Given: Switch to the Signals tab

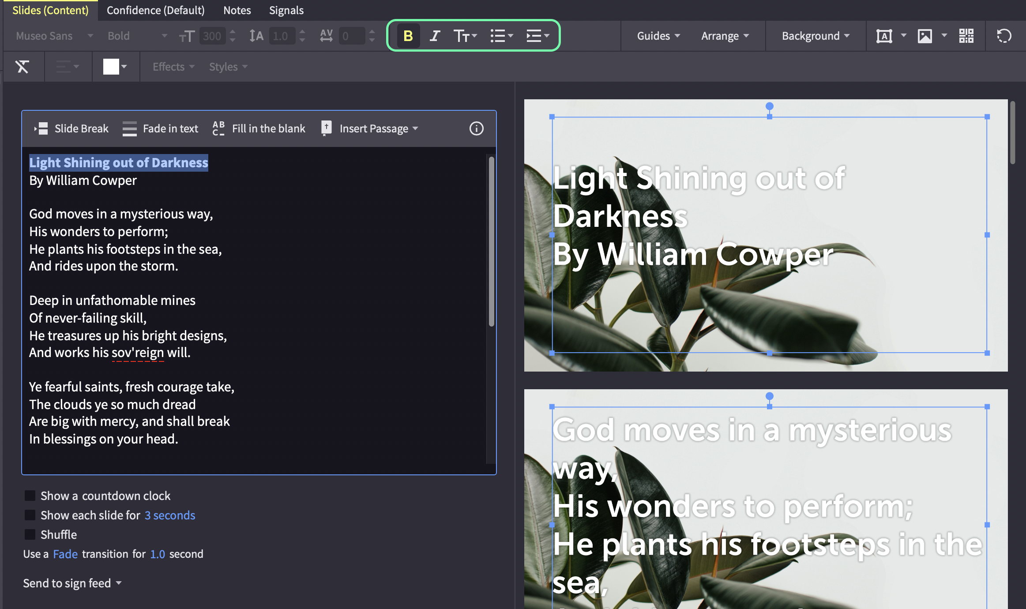Looking at the screenshot, I should (286, 10).
